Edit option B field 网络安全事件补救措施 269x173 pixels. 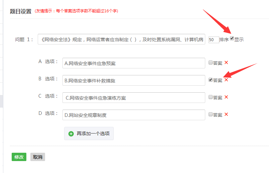(134, 80)
